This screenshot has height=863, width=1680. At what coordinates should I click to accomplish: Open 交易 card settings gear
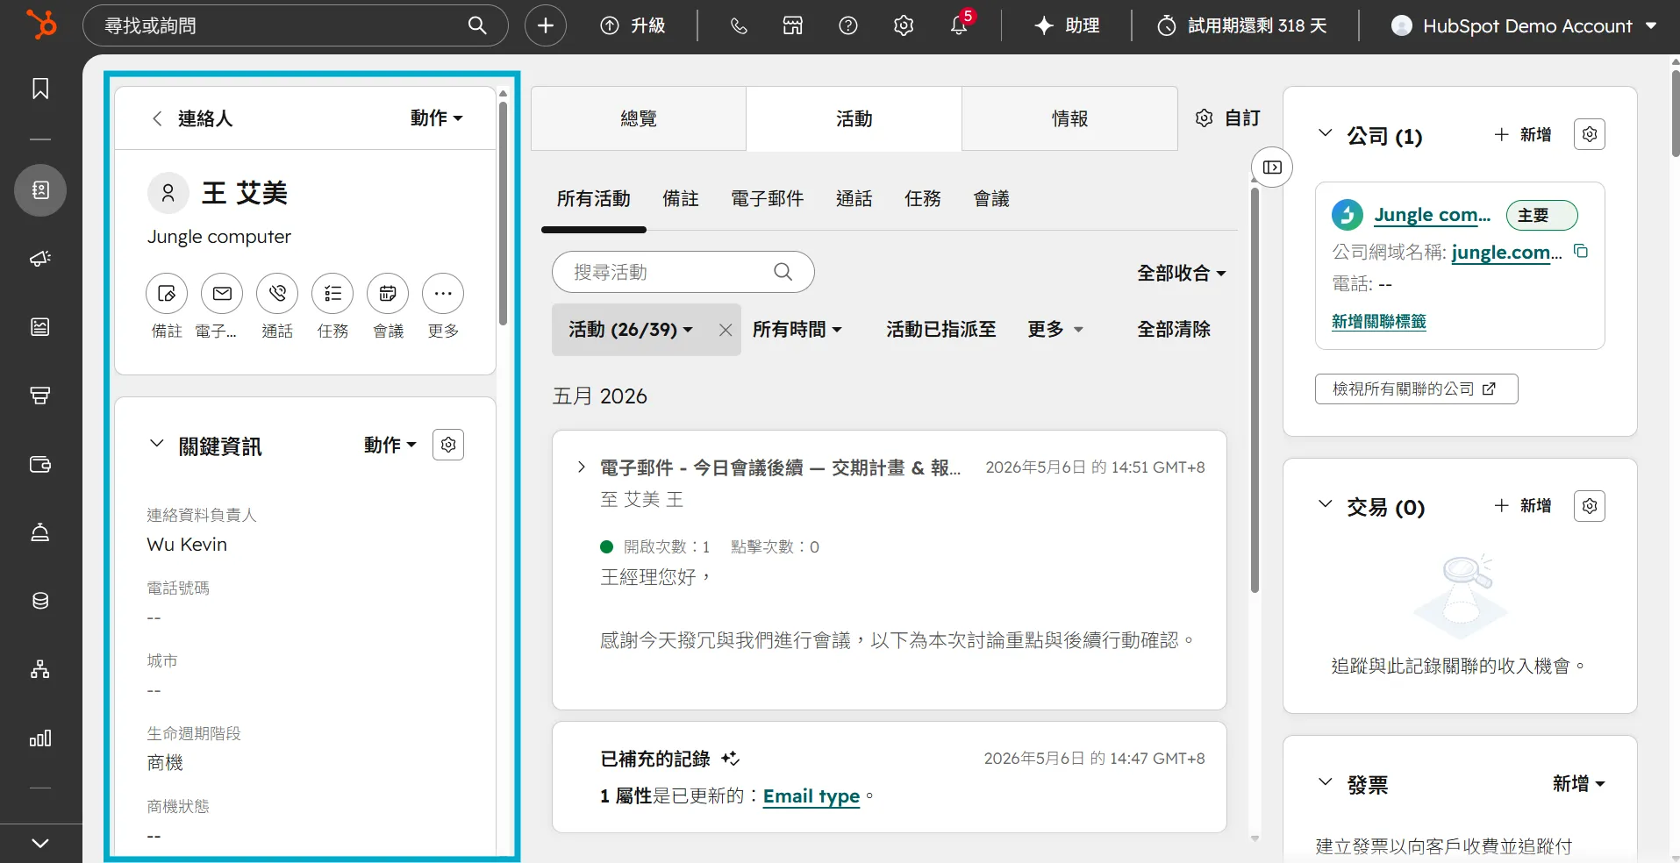point(1590,506)
